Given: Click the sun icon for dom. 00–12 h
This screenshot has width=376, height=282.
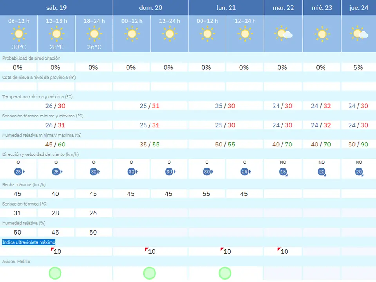Looking at the screenshot, I should 132,34.
